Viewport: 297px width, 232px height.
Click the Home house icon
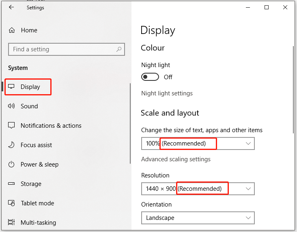tap(12, 30)
